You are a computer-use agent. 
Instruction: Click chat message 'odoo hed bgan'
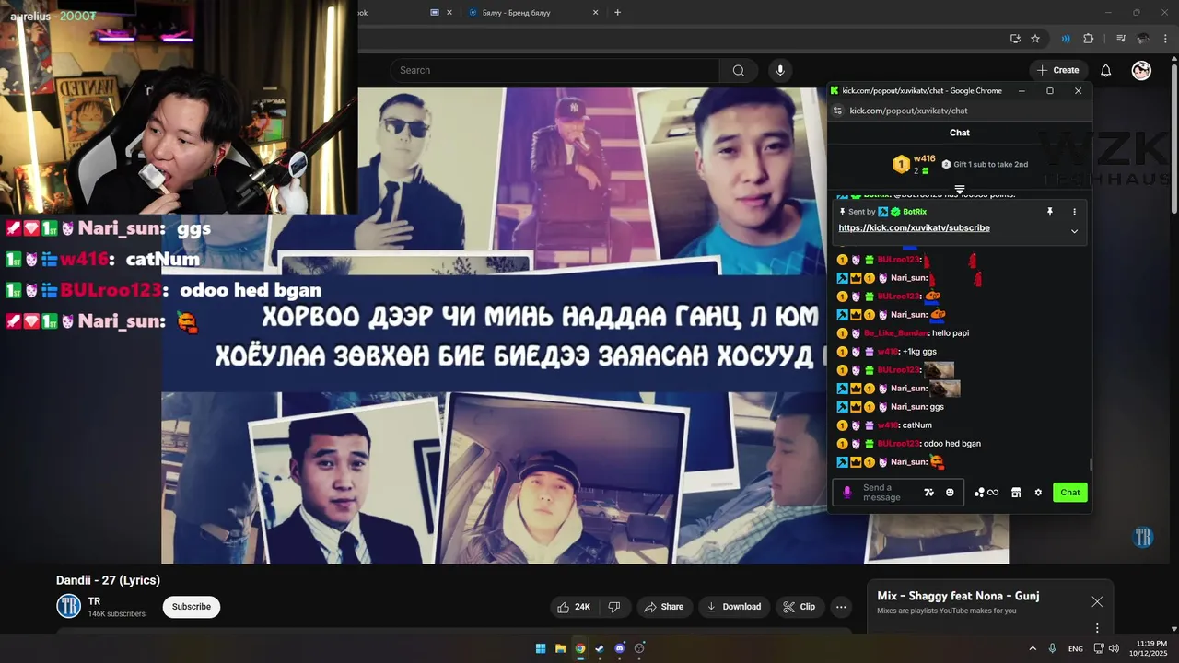[952, 444]
